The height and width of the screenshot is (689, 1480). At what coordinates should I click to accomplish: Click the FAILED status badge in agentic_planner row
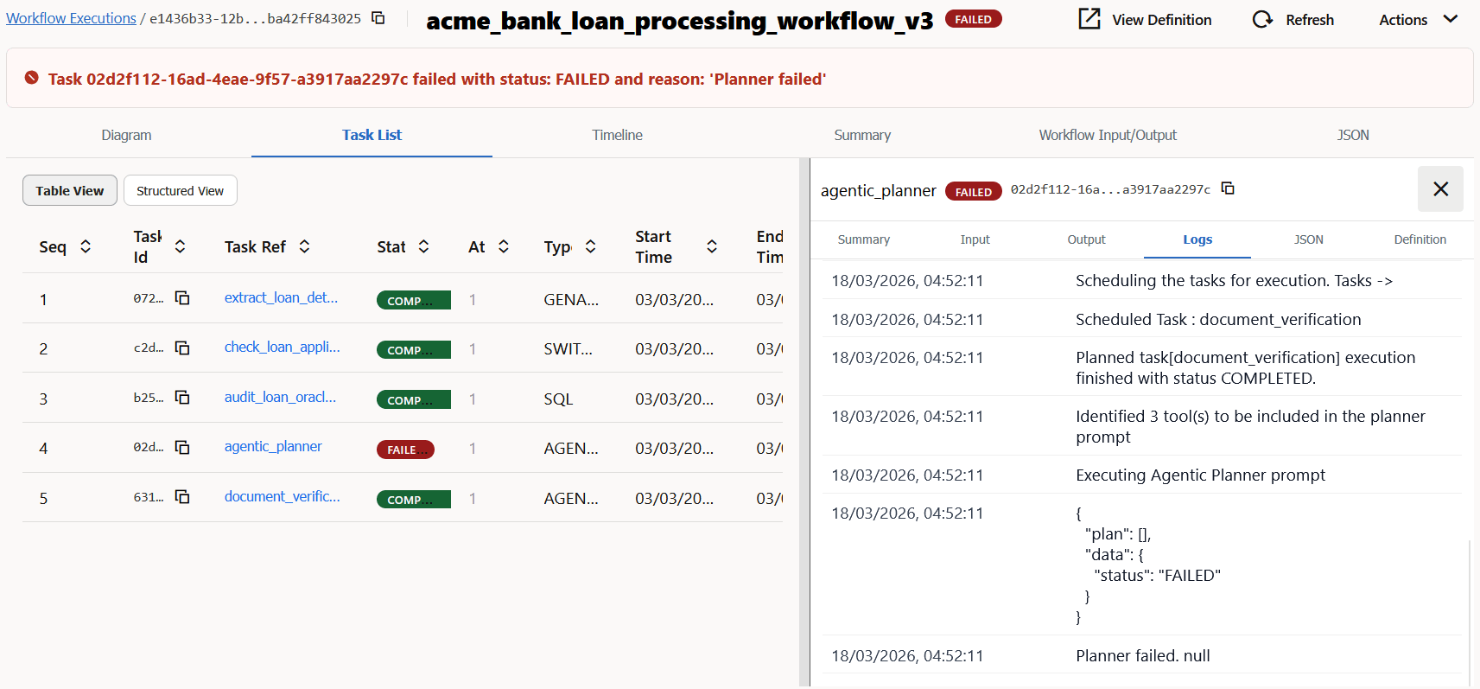click(405, 450)
